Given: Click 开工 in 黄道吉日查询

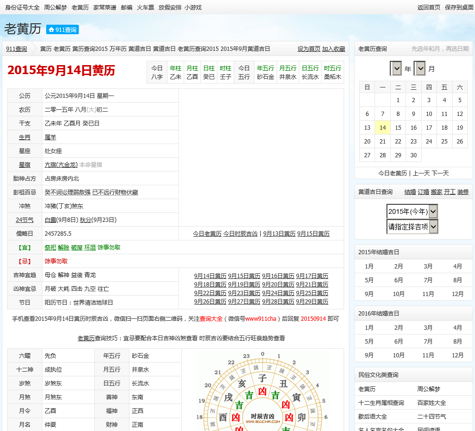Looking at the screenshot, I should pos(450,192).
